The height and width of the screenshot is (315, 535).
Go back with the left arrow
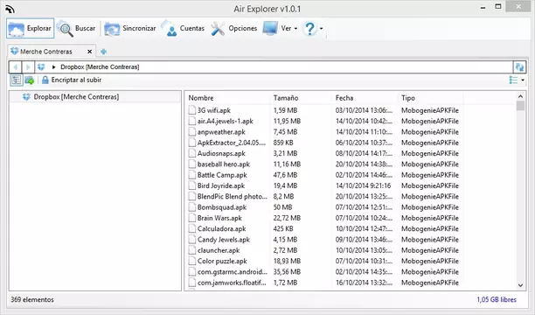[x=16, y=67]
